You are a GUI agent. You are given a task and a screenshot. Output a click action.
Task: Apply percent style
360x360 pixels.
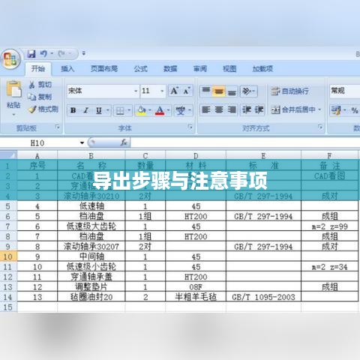tap(355, 110)
